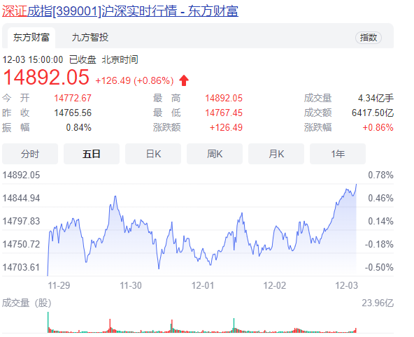This screenshot has height=337, width=414.
Task: Click the 已收盘 status text
Action: tap(83, 59)
